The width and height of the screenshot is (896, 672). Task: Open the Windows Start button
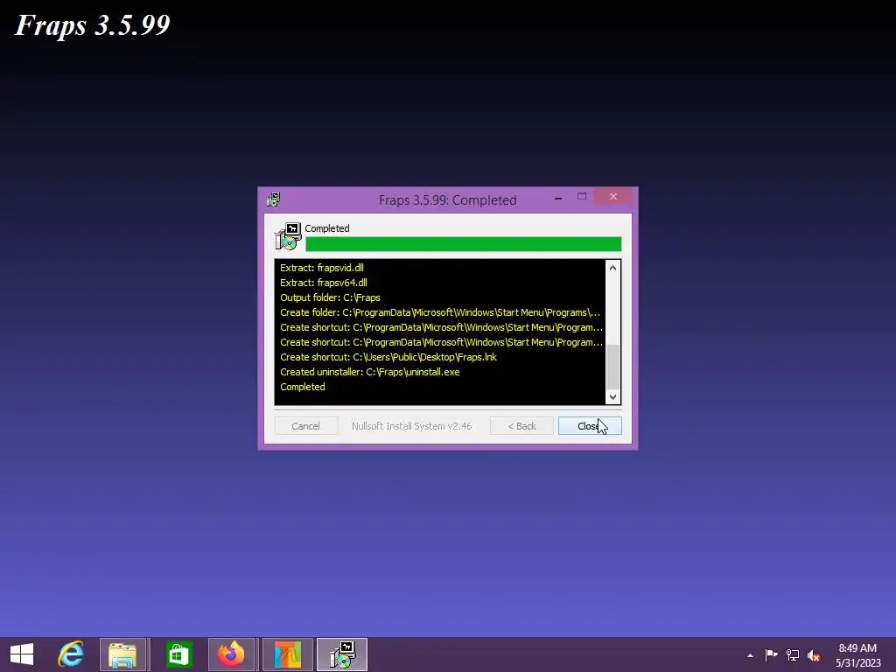(x=22, y=654)
